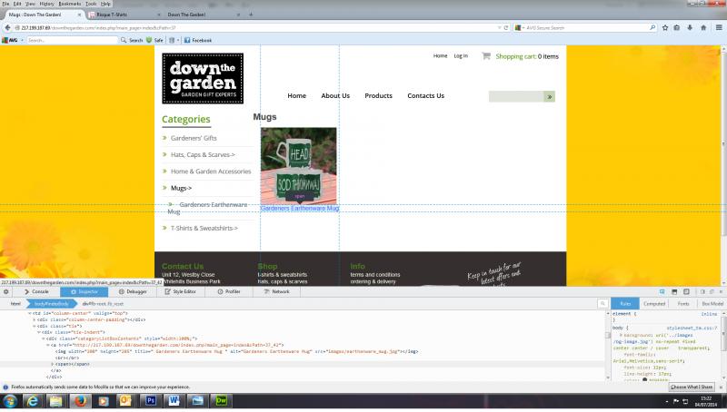This screenshot has width=727, height=412.
Task: Select the Rules sidebar tab
Action: [x=625, y=304]
